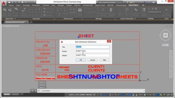Click the viewport controls label [Top][2D Wireframe]
Image resolution: width=175 pixels, height=98 pixels.
pyautogui.click(x=10, y=26)
